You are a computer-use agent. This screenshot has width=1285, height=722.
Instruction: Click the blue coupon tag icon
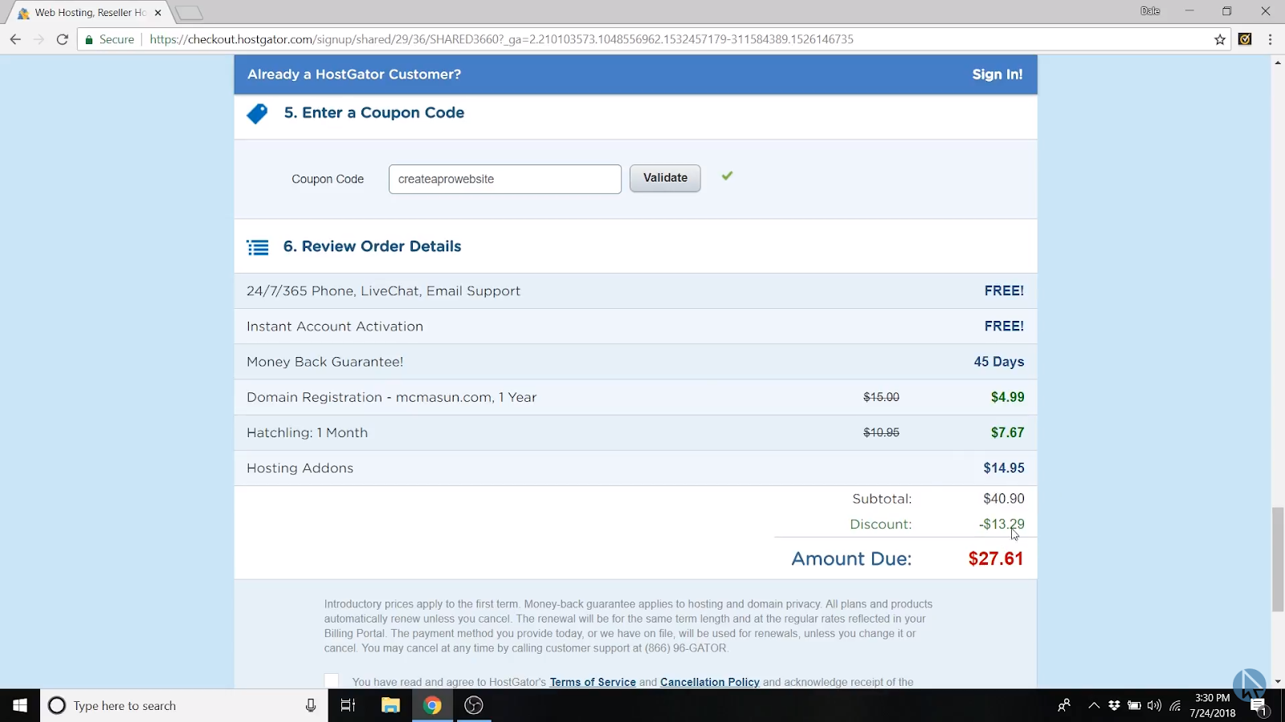coord(257,114)
